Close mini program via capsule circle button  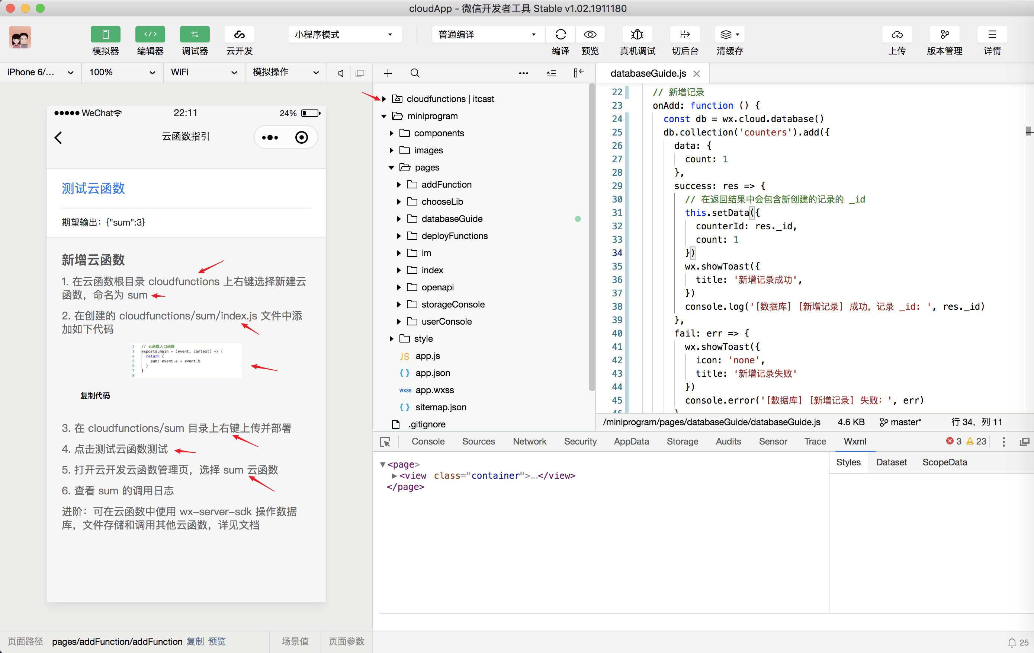(301, 138)
